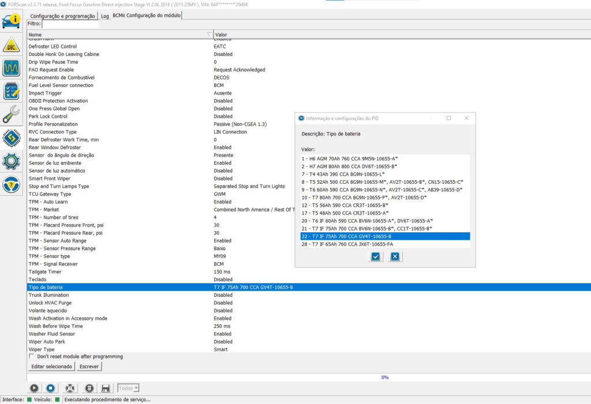The image size is (591, 404).
Task: Select the Wiper Type row
Action: coord(309,349)
